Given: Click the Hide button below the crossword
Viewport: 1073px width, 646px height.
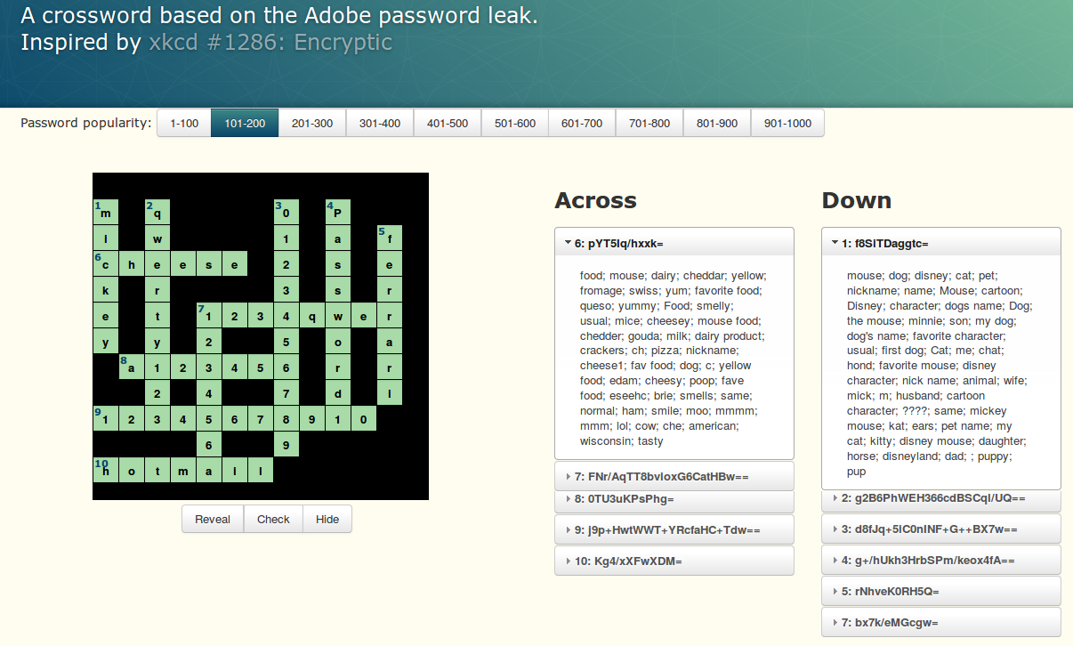Looking at the screenshot, I should click(x=327, y=520).
